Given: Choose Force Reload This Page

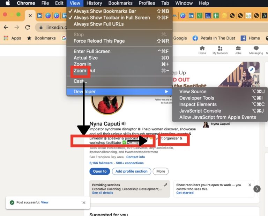Looking at the screenshot, I should coord(119,41).
